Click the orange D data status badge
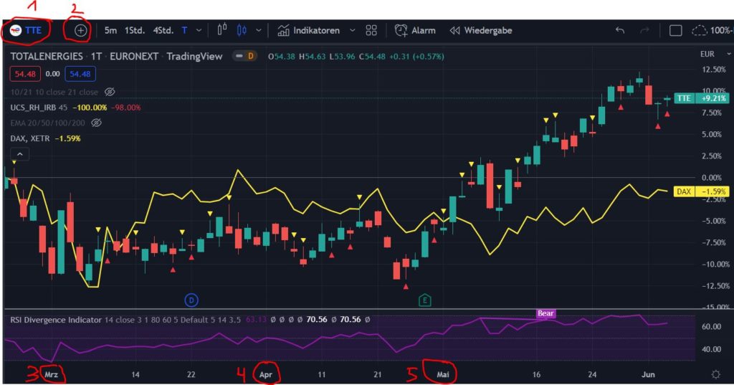734x385 pixels. pos(251,56)
